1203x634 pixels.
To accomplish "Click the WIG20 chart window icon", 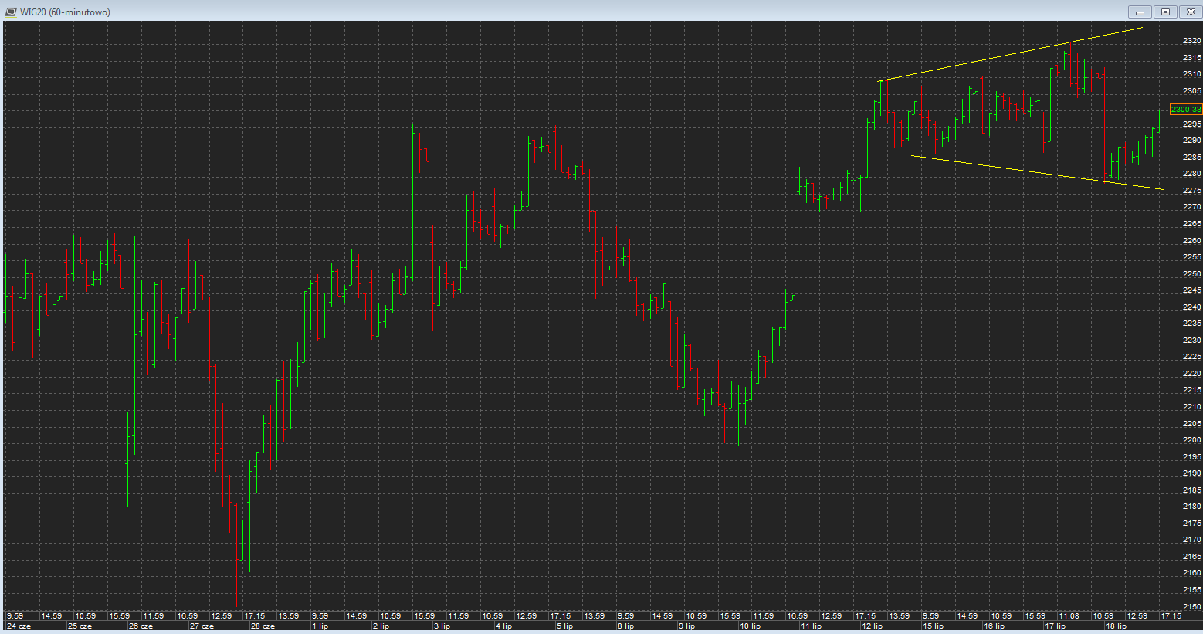I will click(x=11, y=12).
